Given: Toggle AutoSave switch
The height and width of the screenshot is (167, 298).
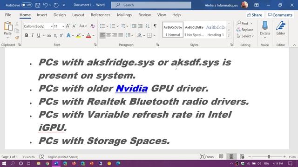Looking at the screenshot, I should [27, 5].
